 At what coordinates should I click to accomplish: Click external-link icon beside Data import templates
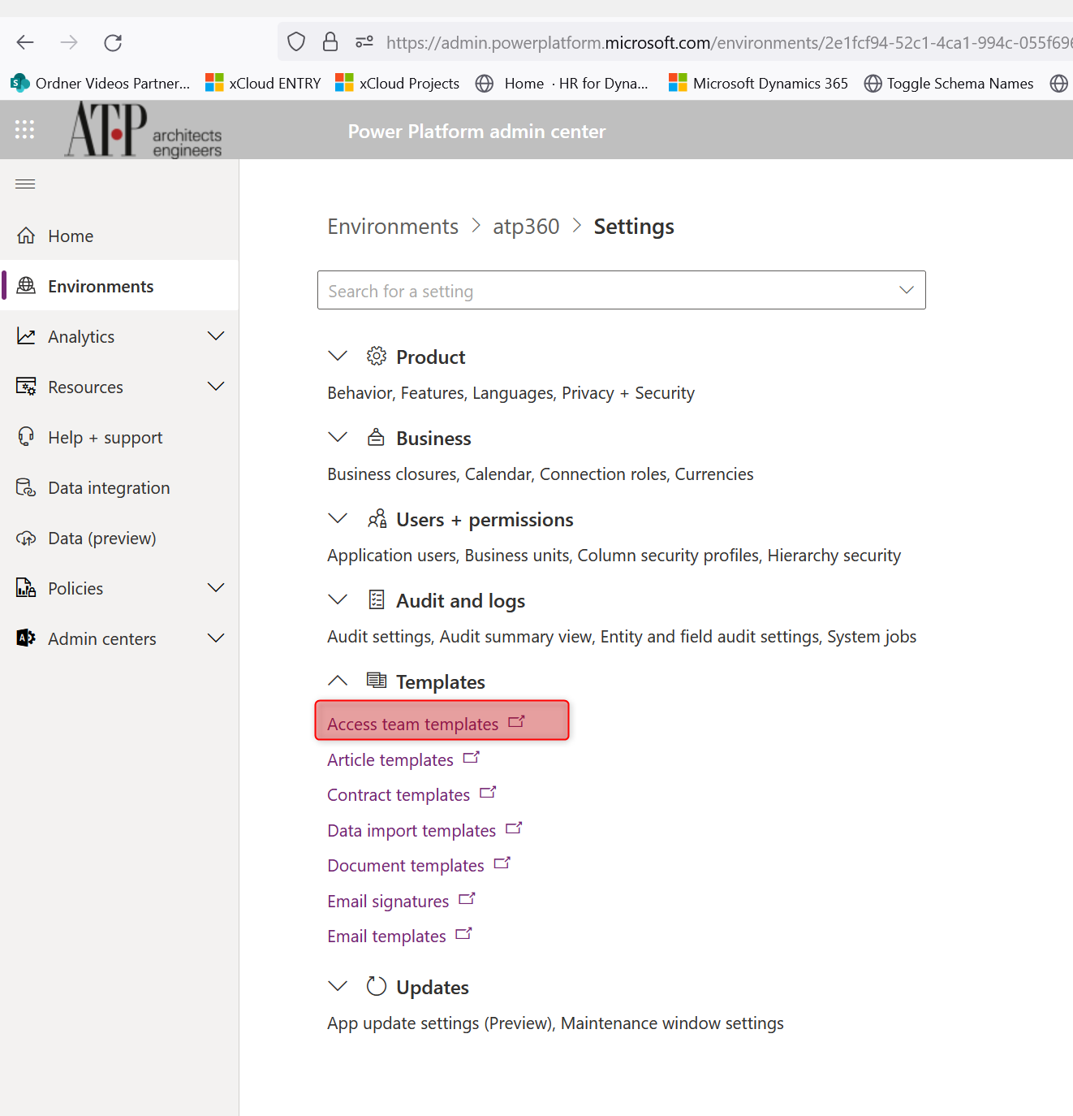[514, 828]
